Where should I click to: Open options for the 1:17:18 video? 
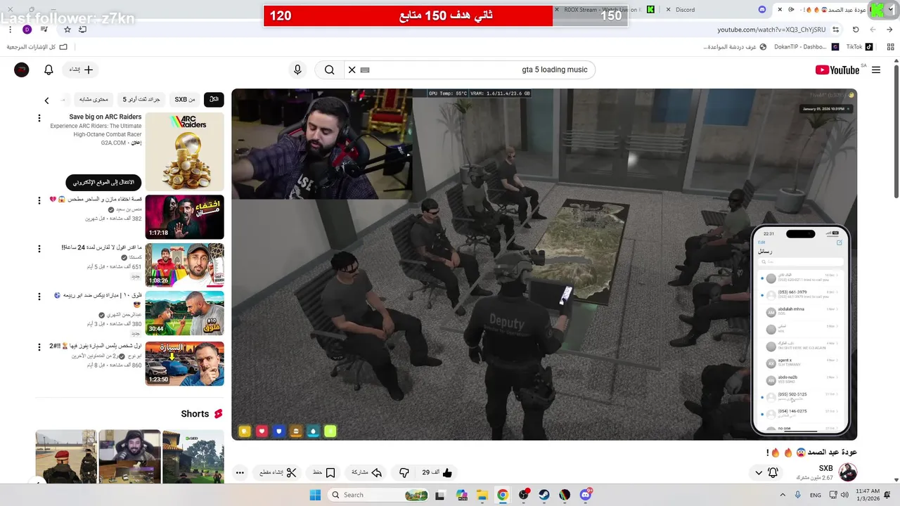[39, 201]
